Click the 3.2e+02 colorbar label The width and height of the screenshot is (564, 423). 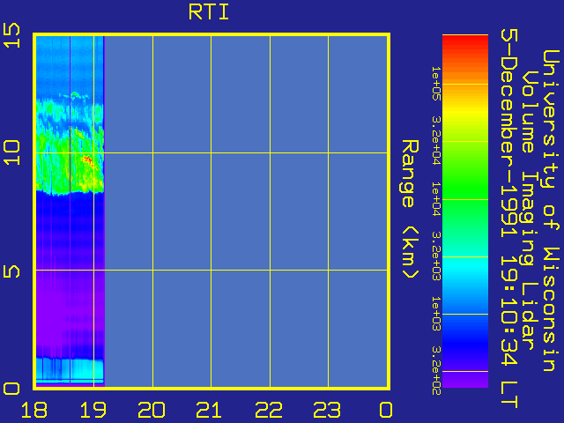click(x=436, y=370)
